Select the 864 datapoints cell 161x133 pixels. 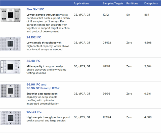(147, 15)
